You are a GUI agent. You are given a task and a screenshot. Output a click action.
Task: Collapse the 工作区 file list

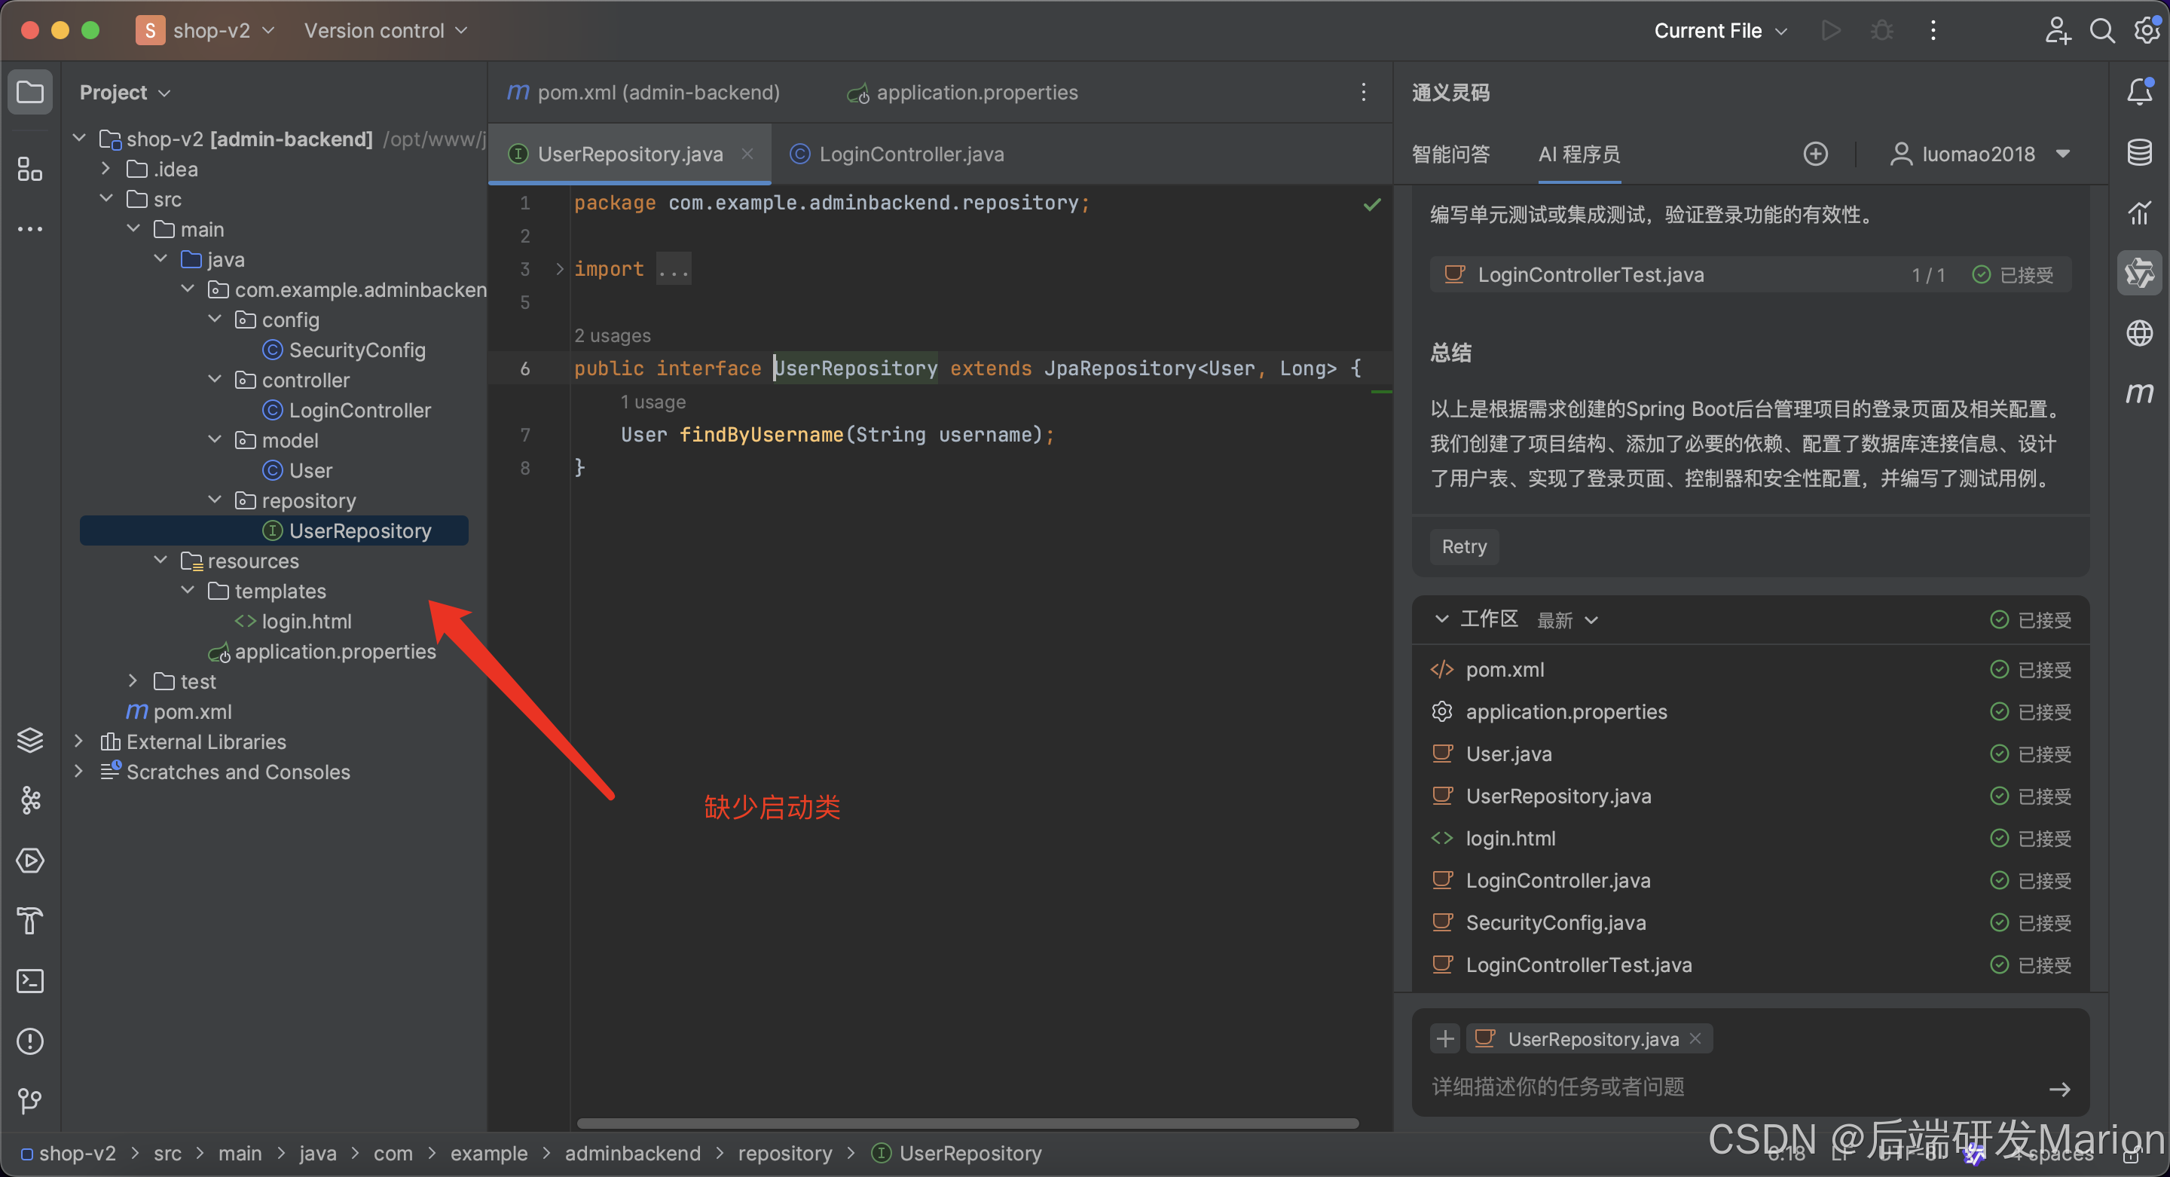(1441, 619)
